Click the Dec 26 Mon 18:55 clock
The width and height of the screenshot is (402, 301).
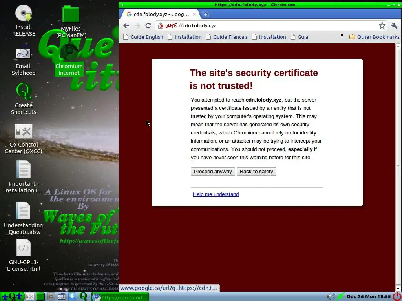pos(368,297)
